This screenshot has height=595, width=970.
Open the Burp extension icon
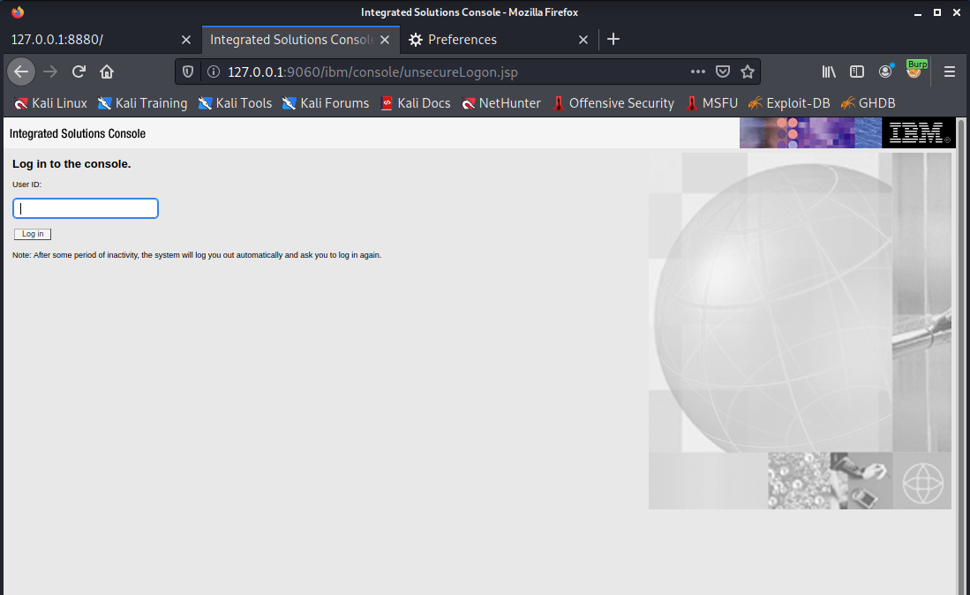click(914, 71)
